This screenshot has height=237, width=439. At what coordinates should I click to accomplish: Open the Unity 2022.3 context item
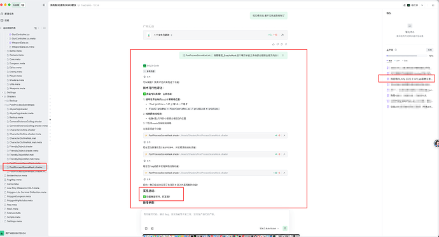point(410,79)
